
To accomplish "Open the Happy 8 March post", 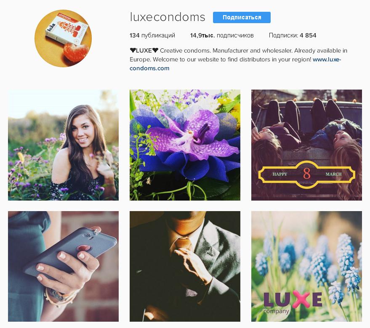I will [x=306, y=145].
